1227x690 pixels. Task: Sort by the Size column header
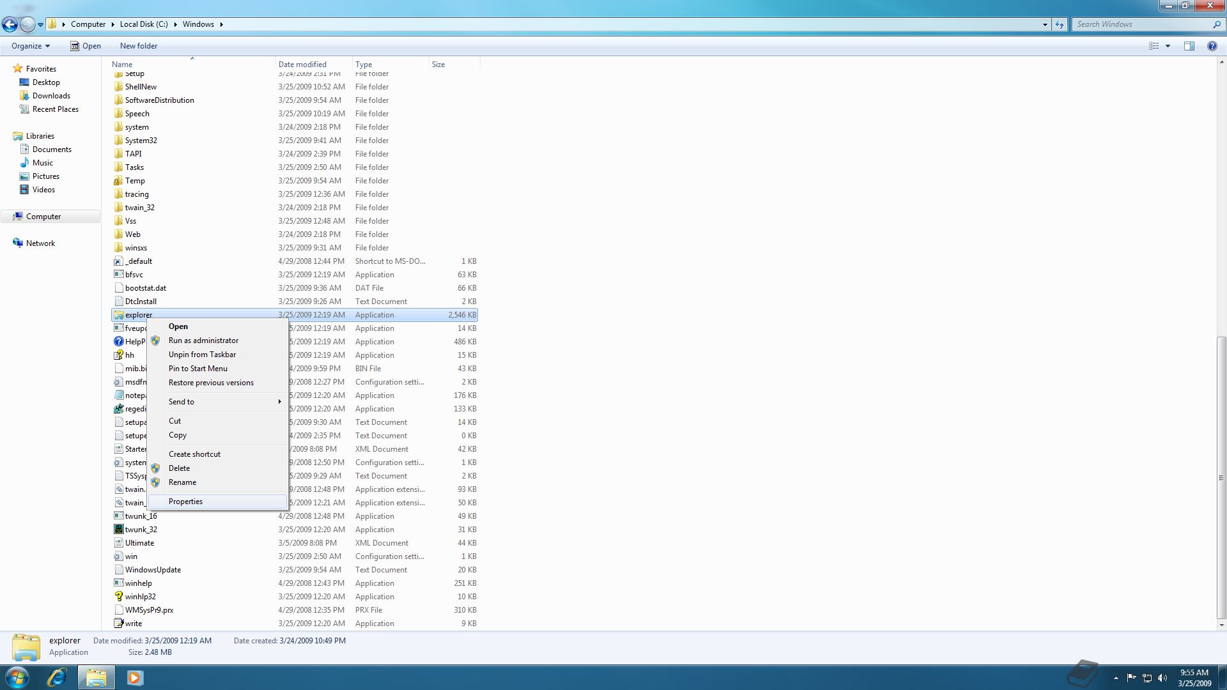click(x=454, y=65)
